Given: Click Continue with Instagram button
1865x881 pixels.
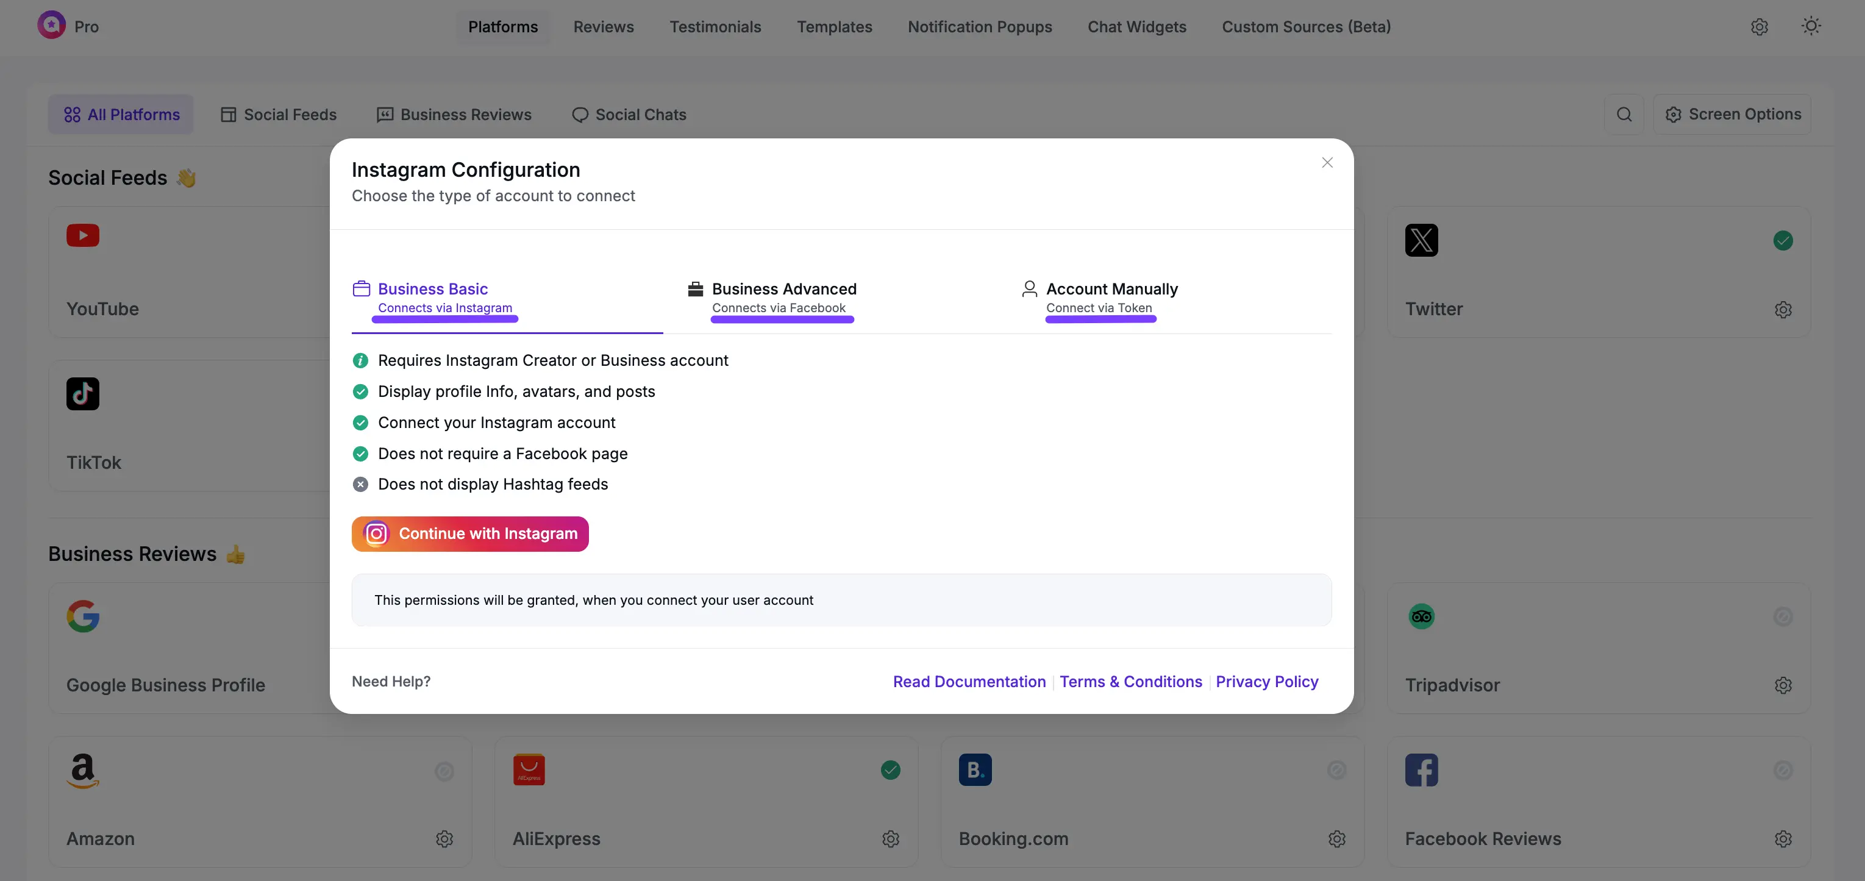Looking at the screenshot, I should coord(469,533).
